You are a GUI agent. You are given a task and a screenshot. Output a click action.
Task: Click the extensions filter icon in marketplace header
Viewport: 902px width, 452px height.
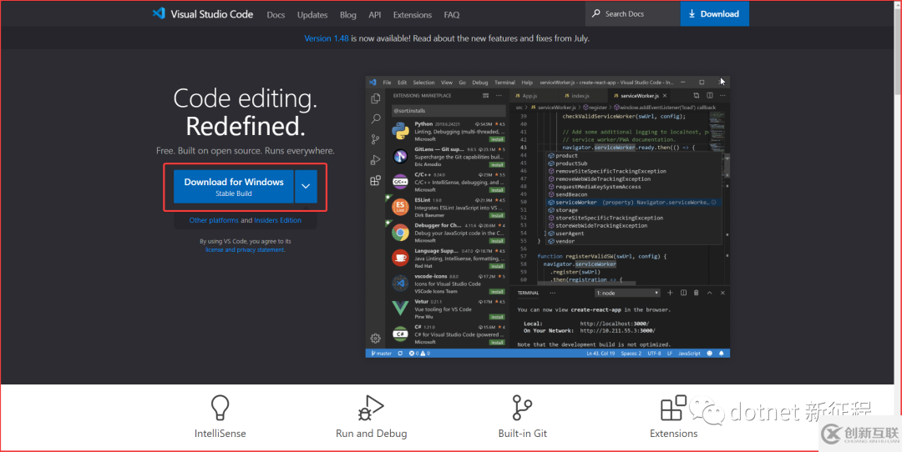(x=485, y=96)
